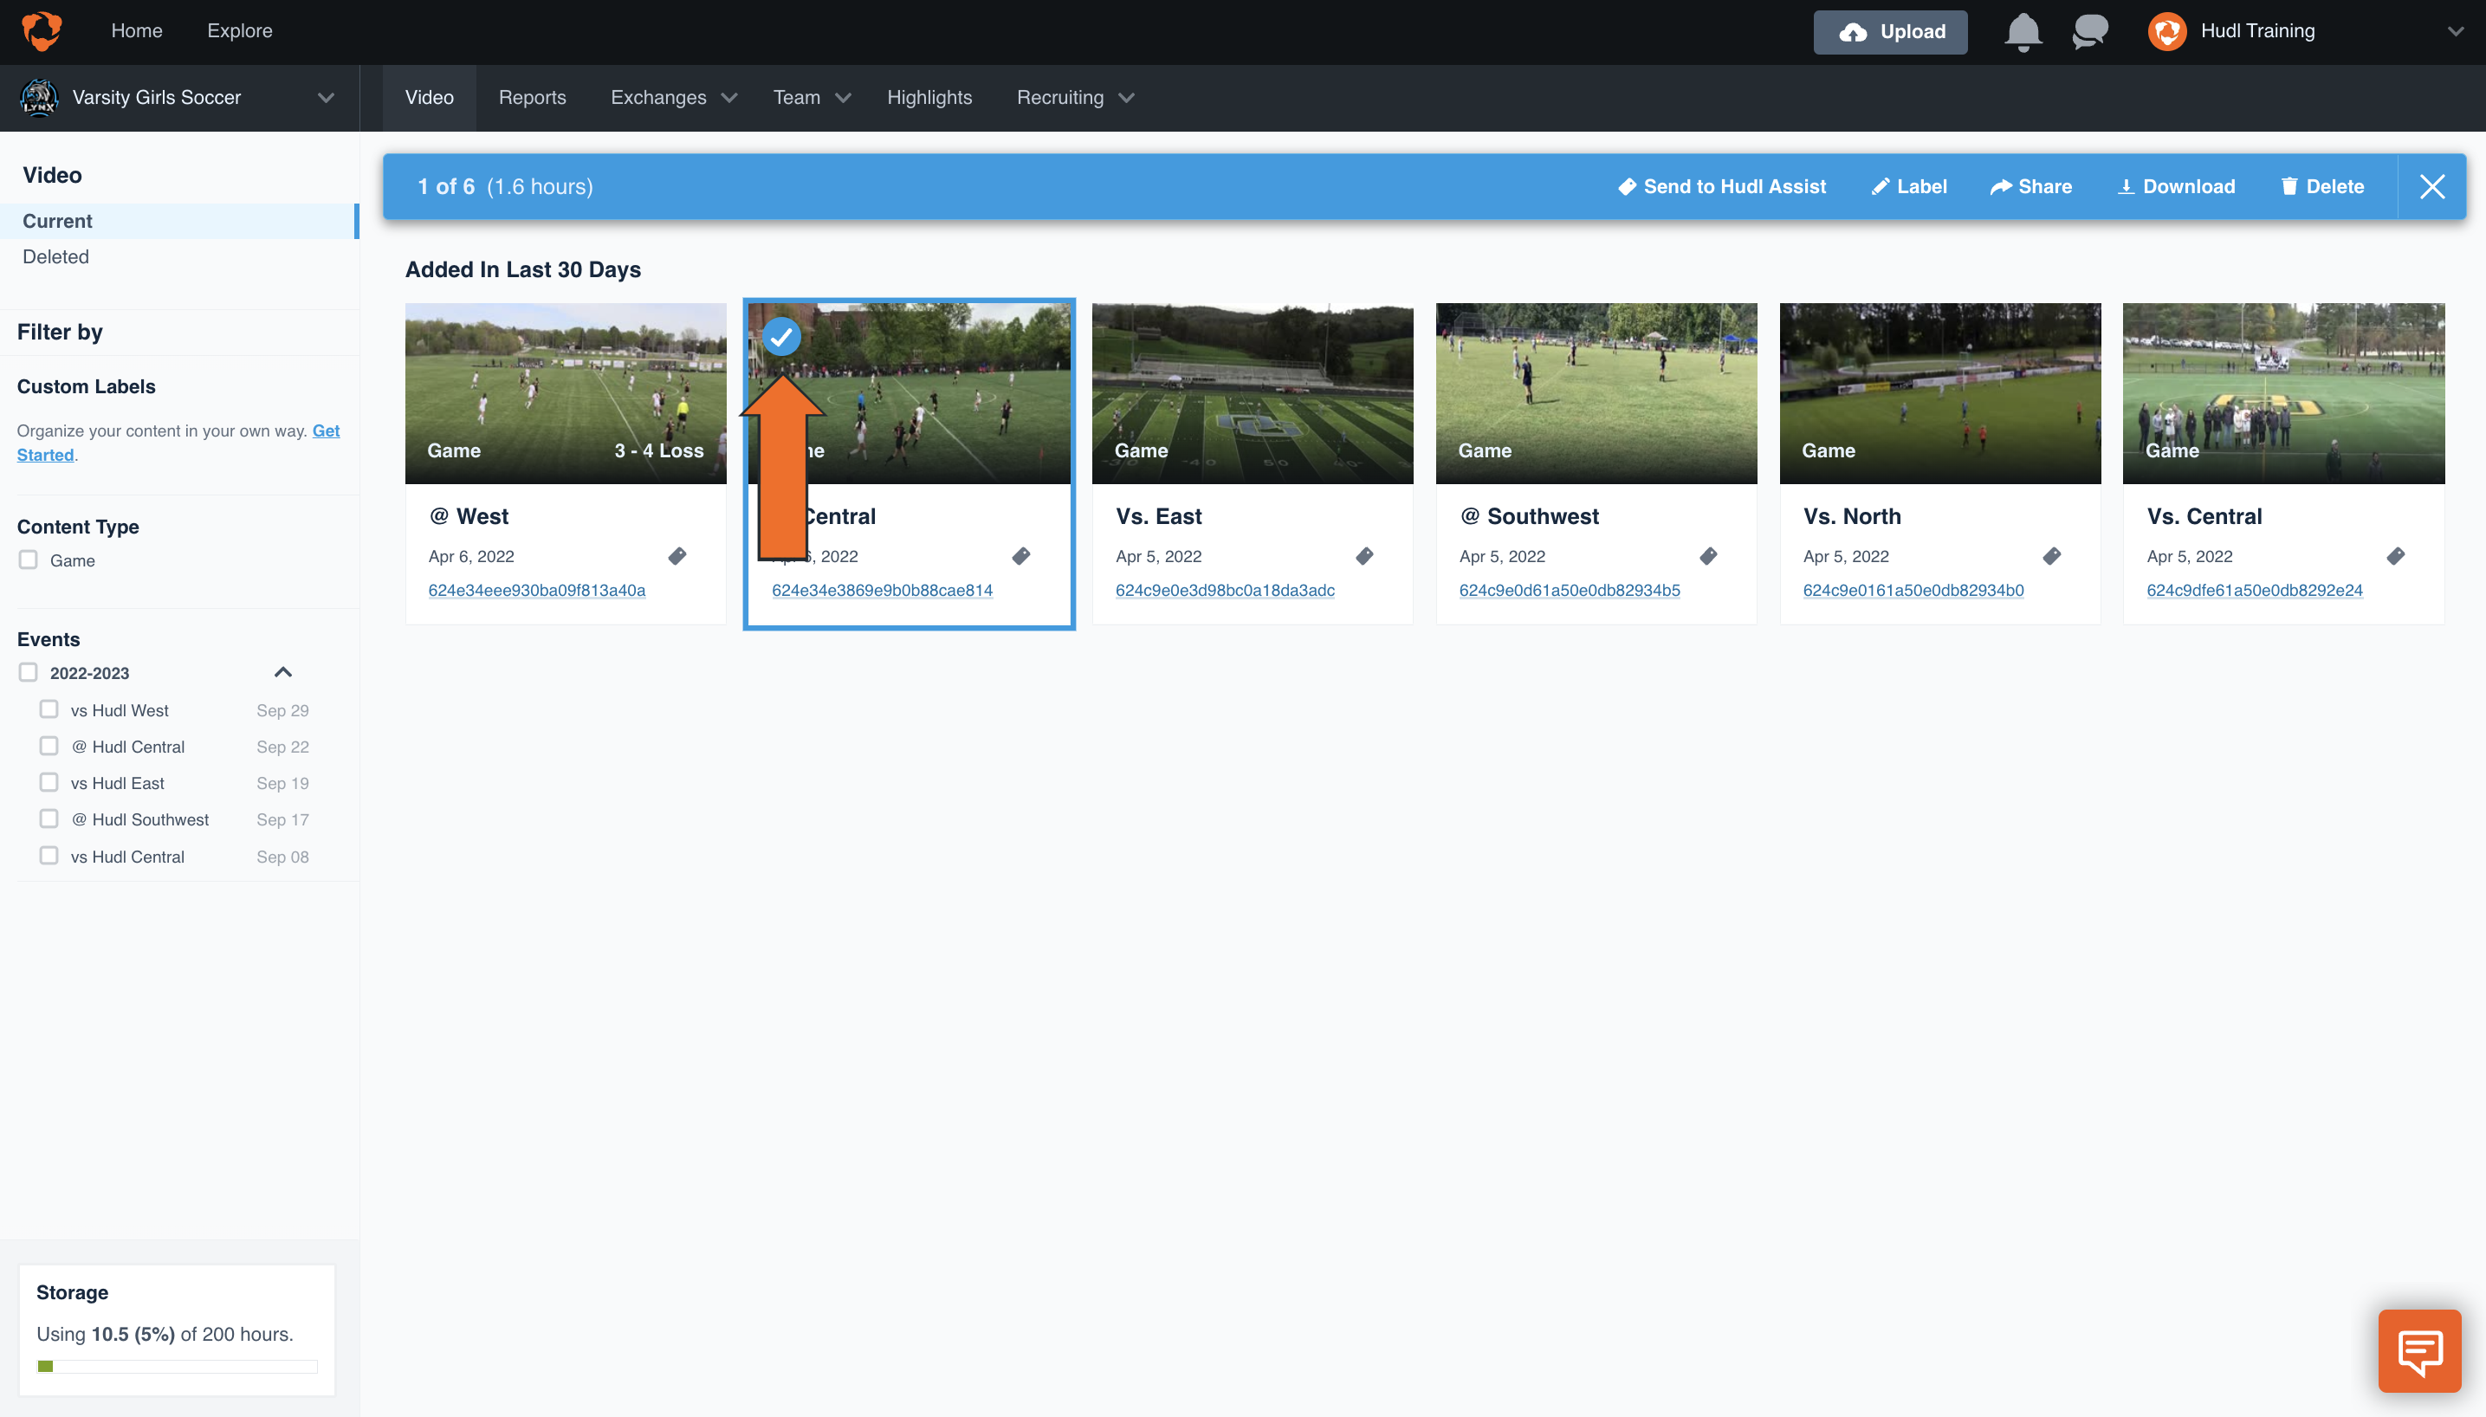Delete the selected video
Viewport: 2486px width, 1417px height.
[x=2322, y=186]
